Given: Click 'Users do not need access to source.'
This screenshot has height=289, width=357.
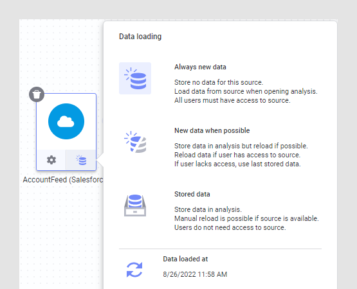Looking at the screenshot, I should [230, 227].
